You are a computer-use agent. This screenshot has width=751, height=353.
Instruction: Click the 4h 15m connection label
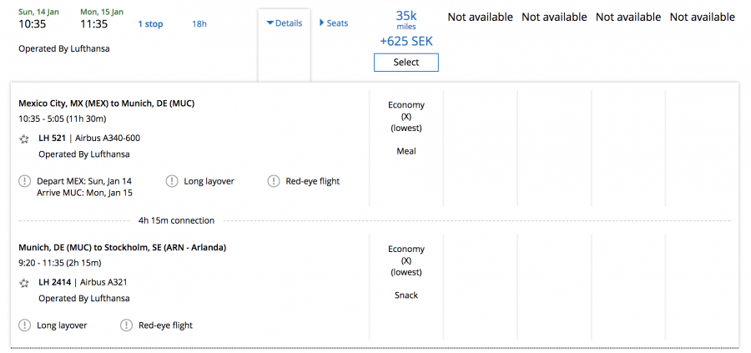[176, 220]
